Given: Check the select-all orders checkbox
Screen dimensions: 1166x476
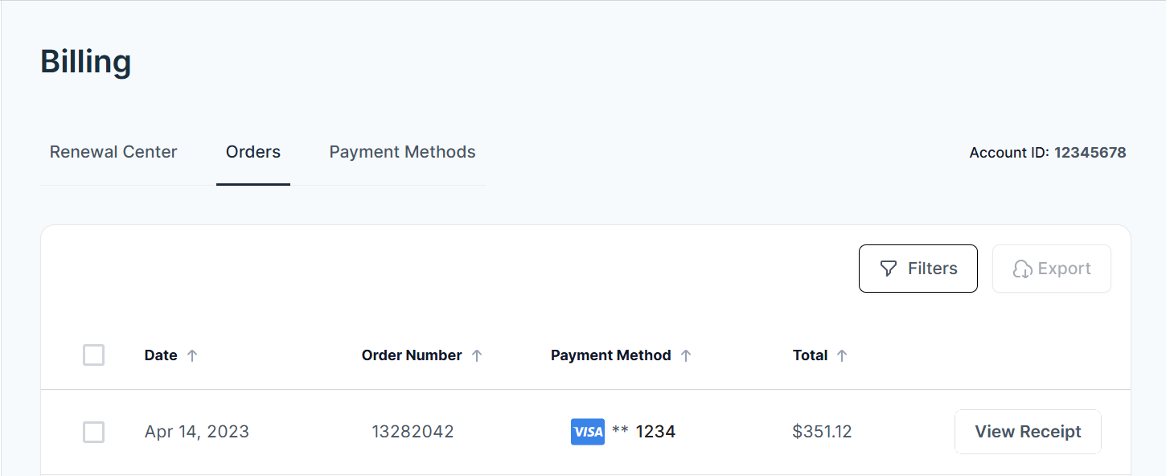Looking at the screenshot, I should click(x=93, y=355).
